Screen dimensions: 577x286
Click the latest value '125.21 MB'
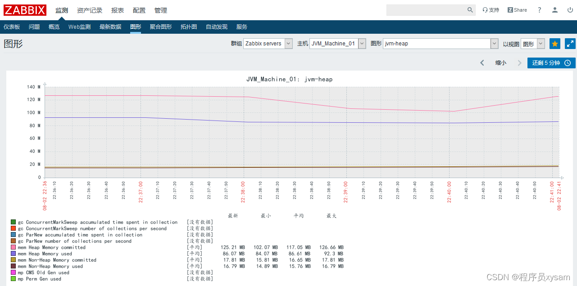[233, 247]
